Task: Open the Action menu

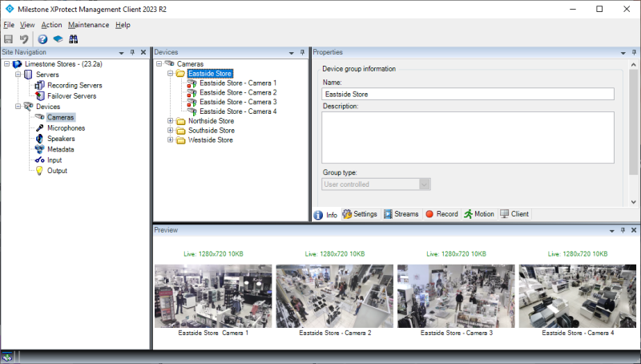Action: pos(51,25)
